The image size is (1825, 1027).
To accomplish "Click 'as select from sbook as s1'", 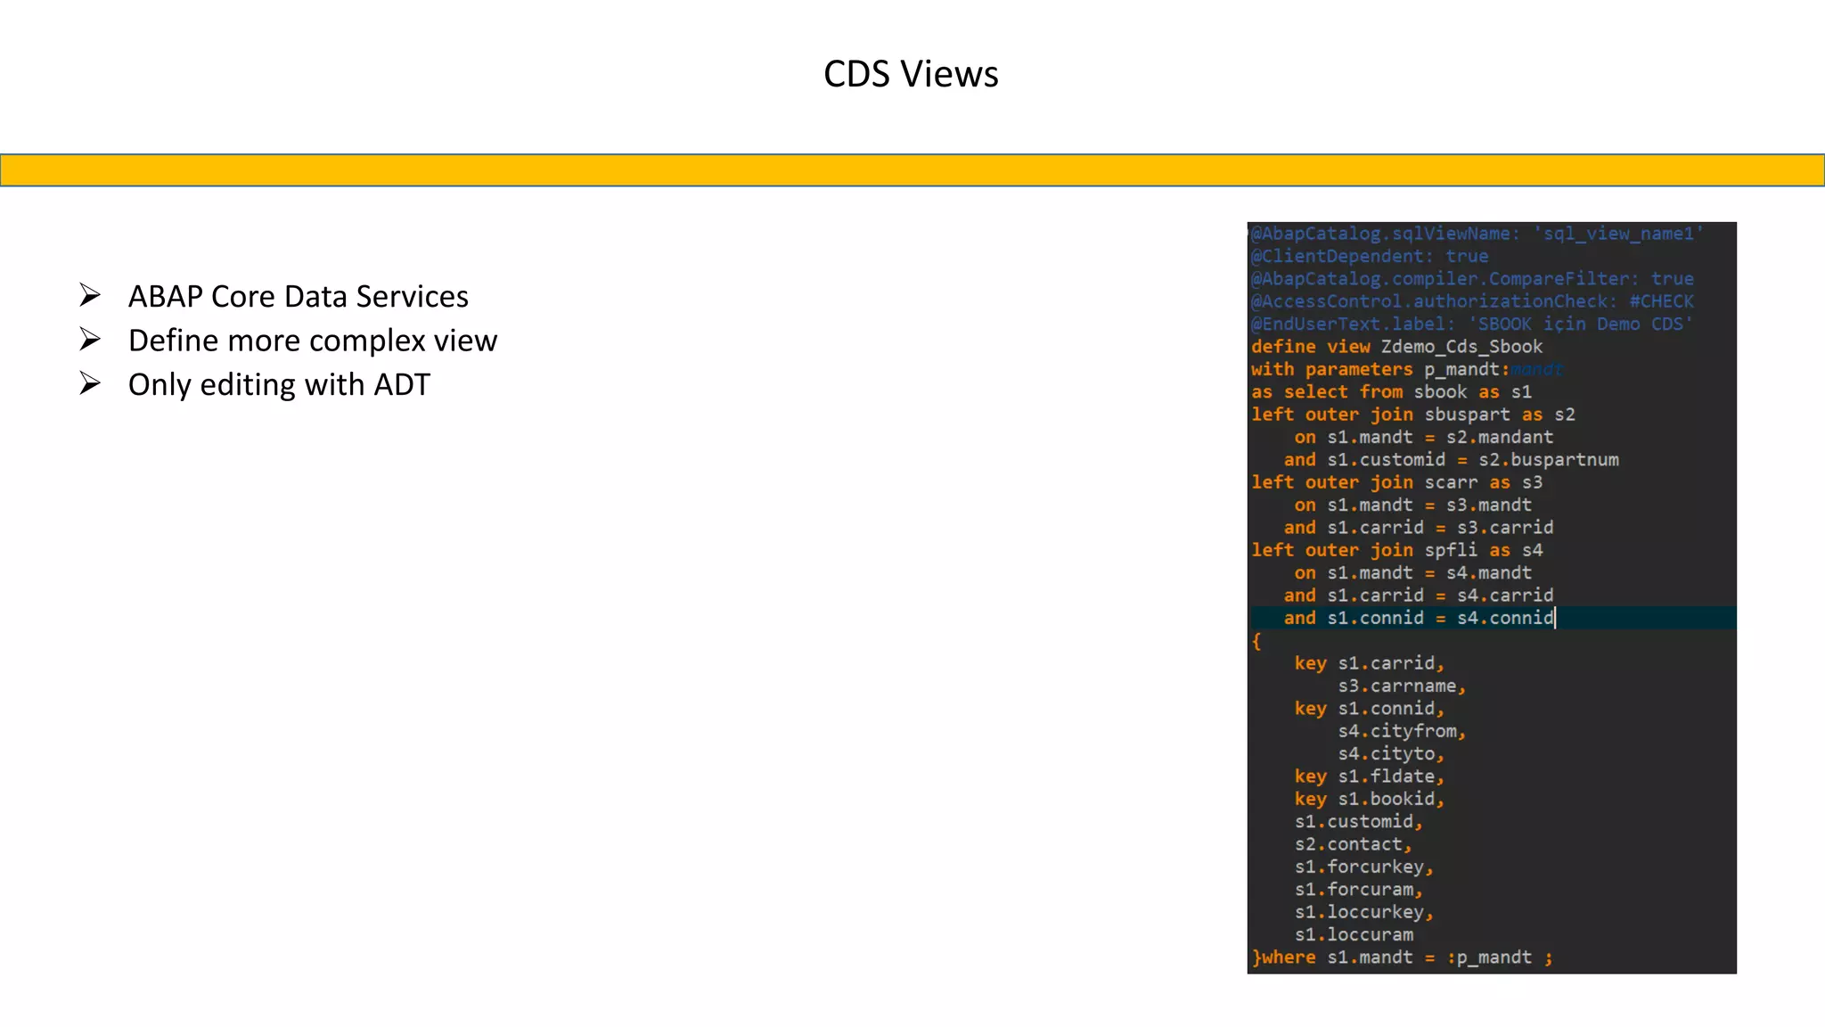I will tap(1391, 391).
